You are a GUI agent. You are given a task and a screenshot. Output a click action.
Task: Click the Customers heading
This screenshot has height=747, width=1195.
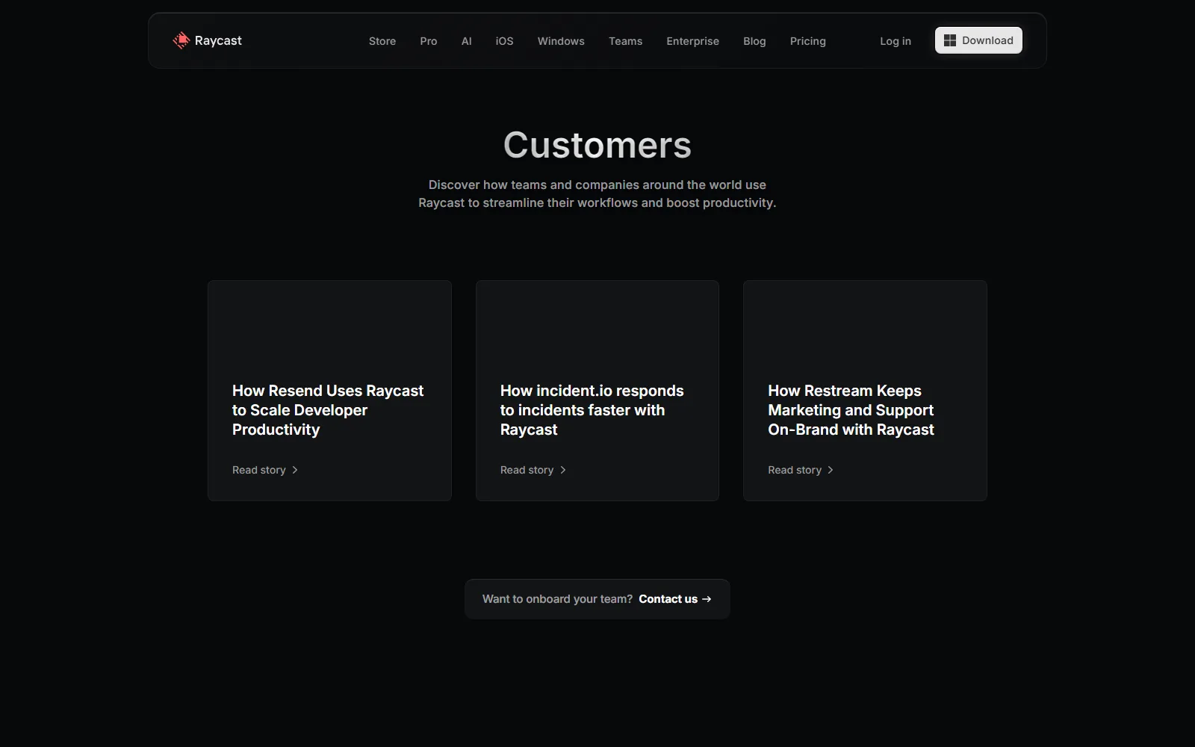(597, 145)
